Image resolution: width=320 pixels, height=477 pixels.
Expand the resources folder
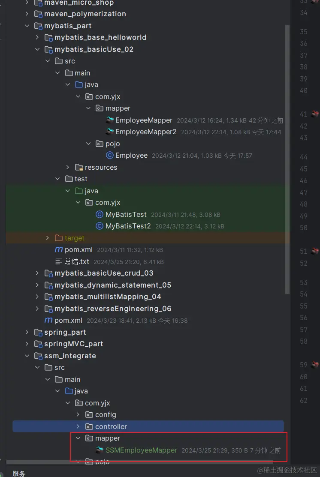point(68,167)
